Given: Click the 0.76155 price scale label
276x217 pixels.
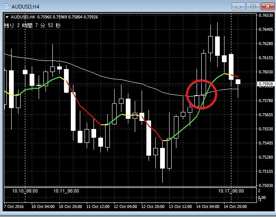Looking at the screenshot, I should (x=266, y=57).
